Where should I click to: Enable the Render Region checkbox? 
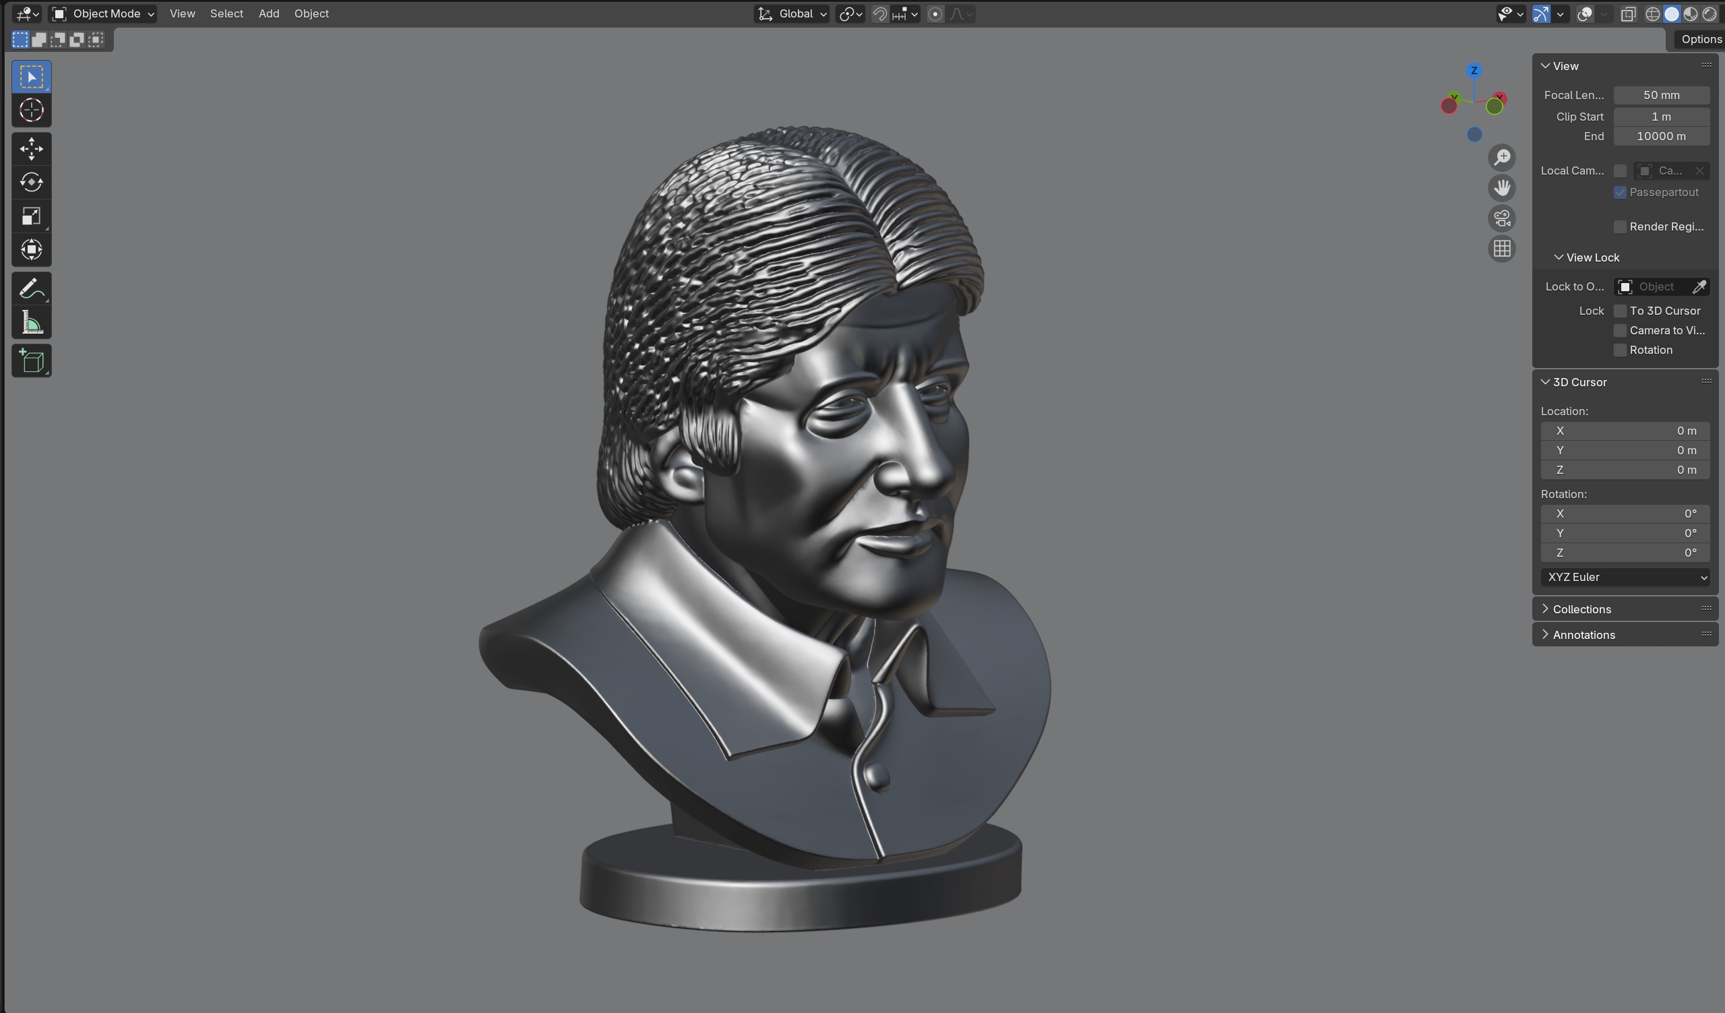click(x=1620, y=226)
